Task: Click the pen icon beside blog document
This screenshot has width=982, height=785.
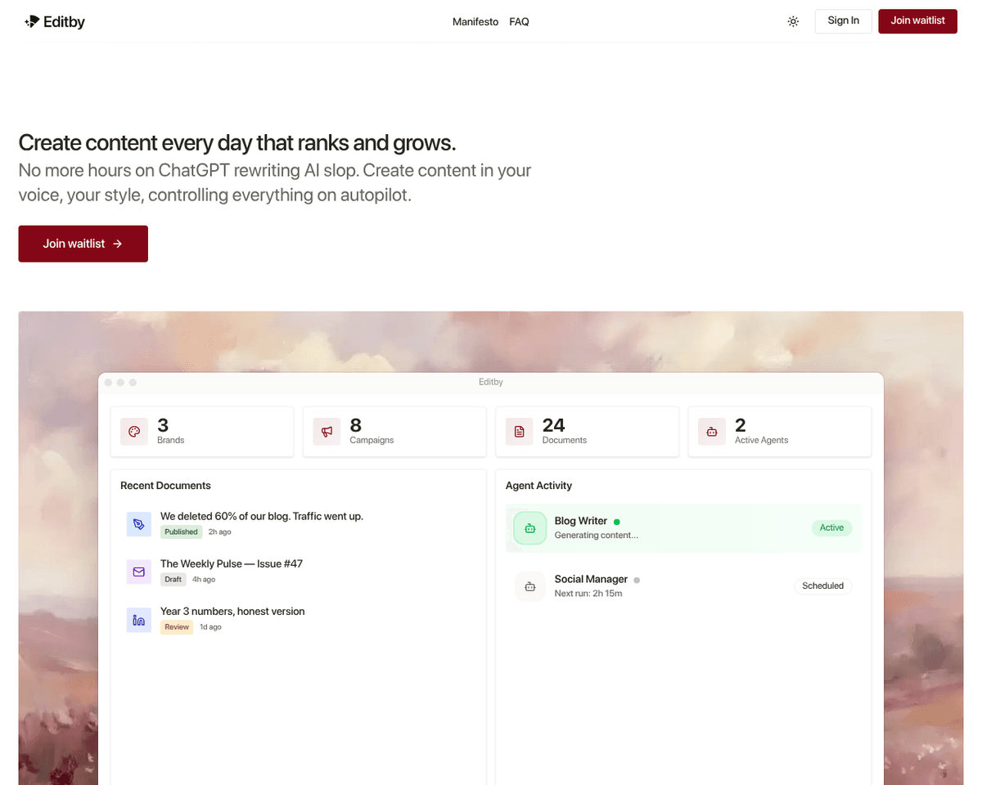Action: [x=139, y=524]
